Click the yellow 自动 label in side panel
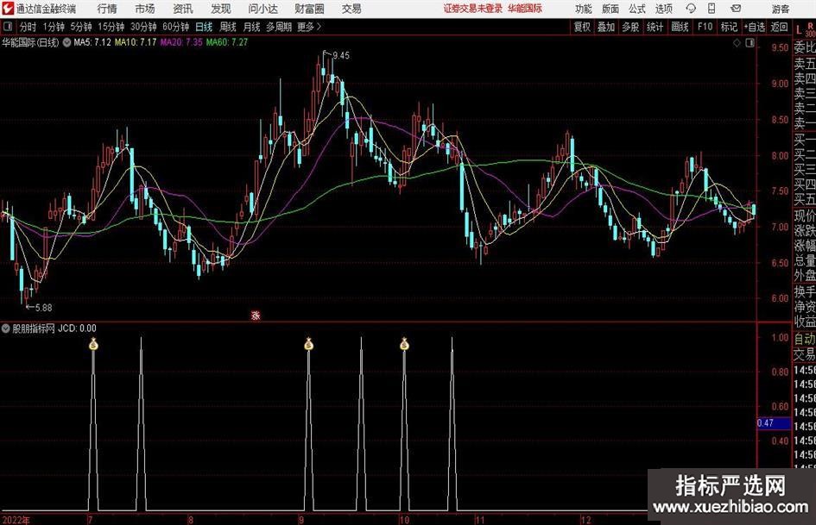 point(805,339)
